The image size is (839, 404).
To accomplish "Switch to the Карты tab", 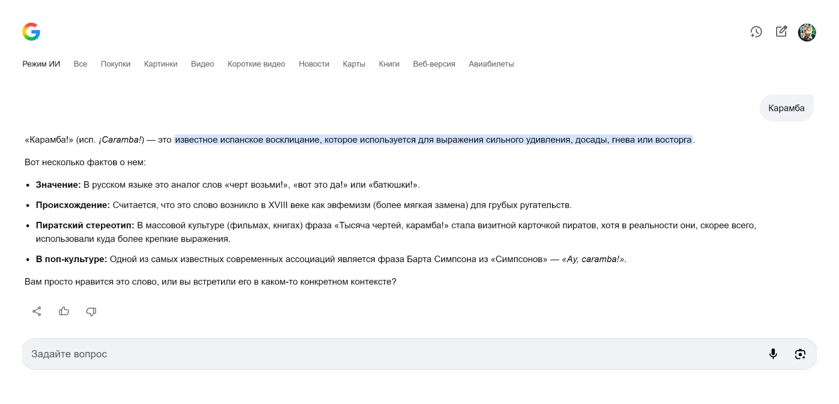I will pos(354,64).
